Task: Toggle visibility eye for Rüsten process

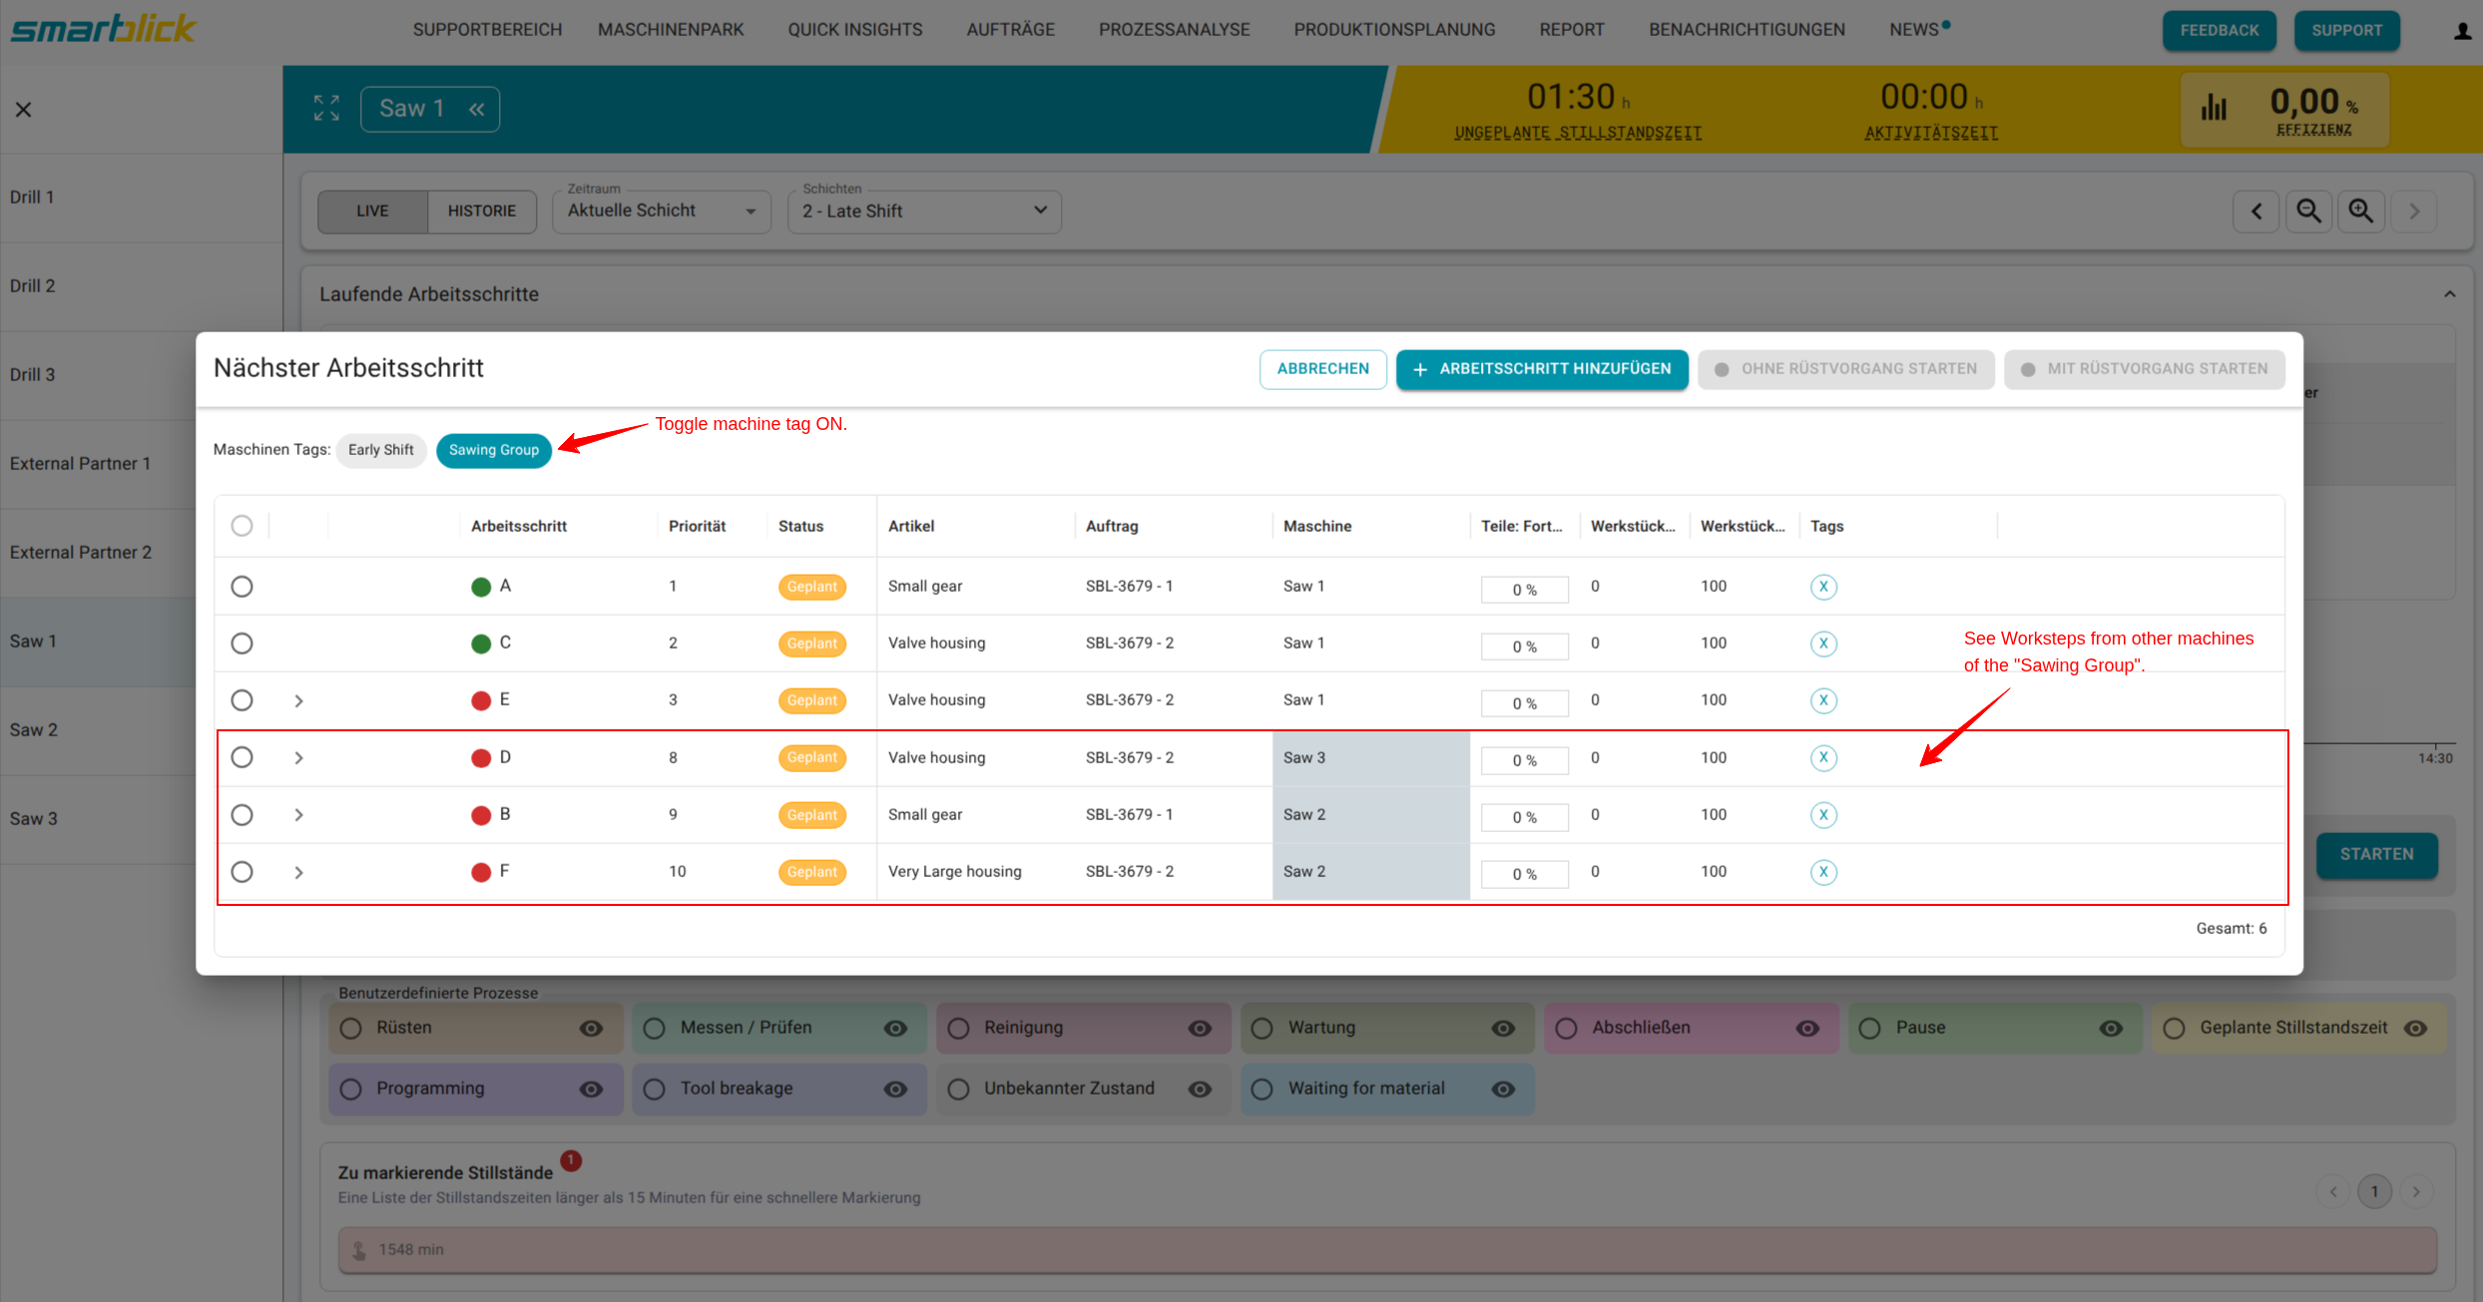Action: (x=591, y=1029)
